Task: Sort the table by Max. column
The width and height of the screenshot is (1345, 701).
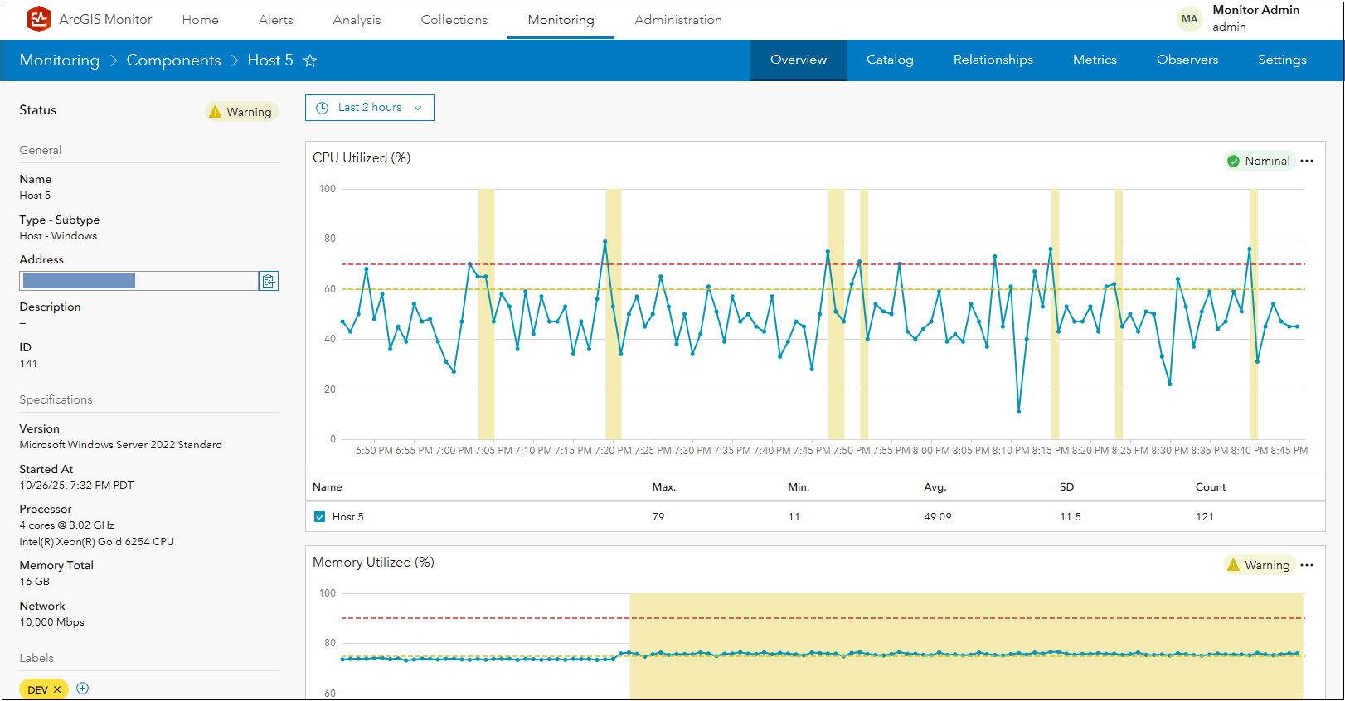Action: click(663, 487)
